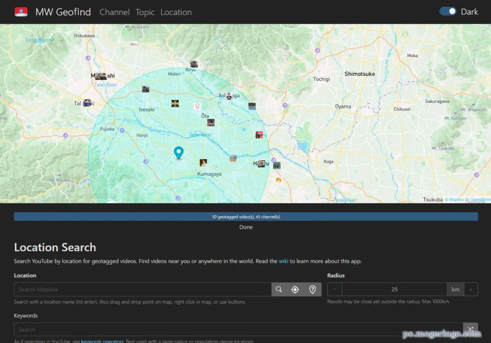This screenshot has width=491, height=343.
Task: Click the radius value field showing 25
Action: [394, 289]
